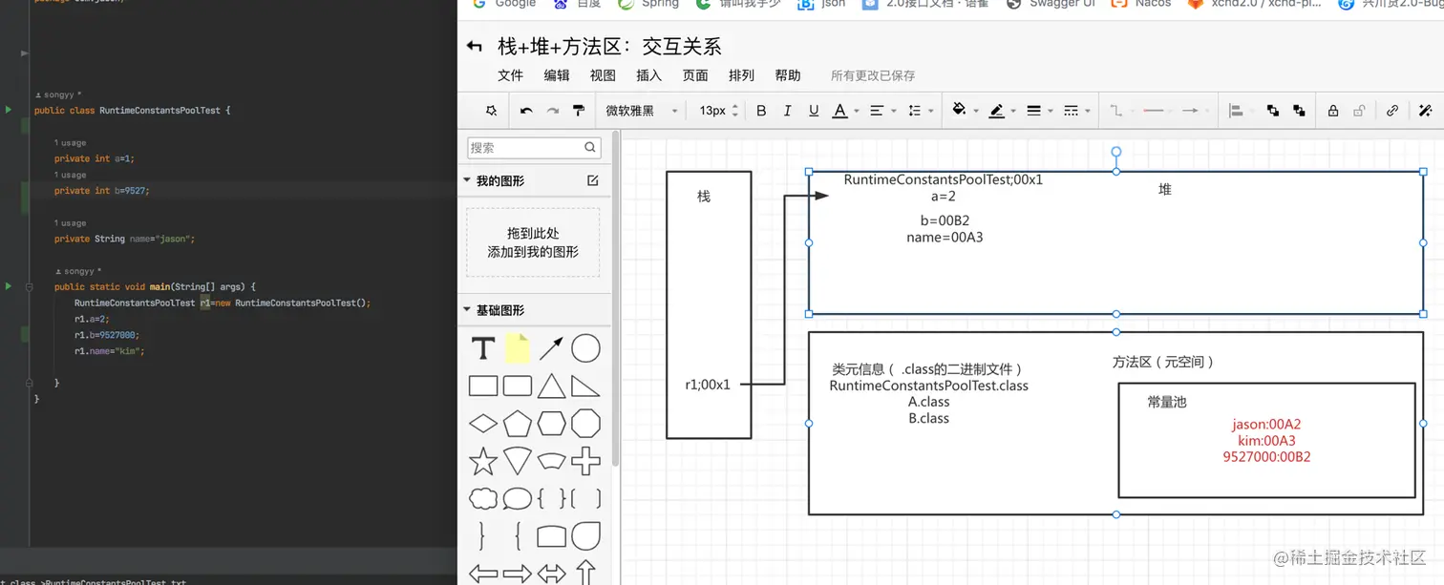Select the triangle shape
Screen dimensions: 1444x585
[551, 386]
